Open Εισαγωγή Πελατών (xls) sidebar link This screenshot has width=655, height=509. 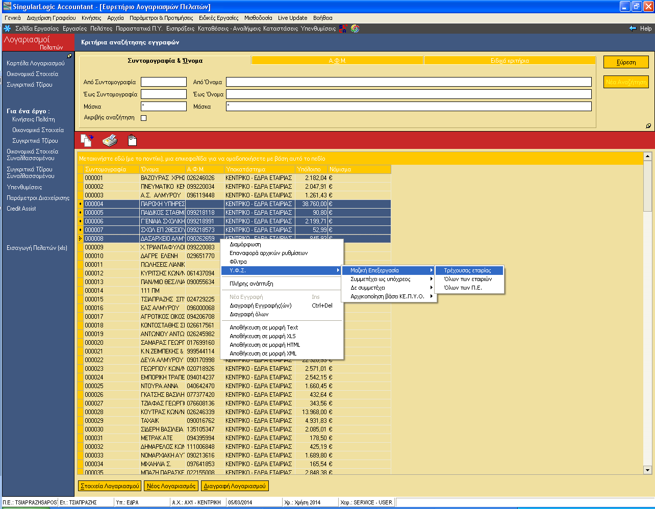pos(37,248)
